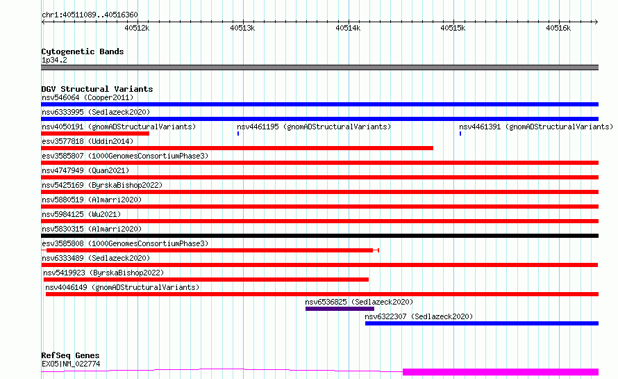Click the nsv546064 (Cooper2011) variant label
The width and height of the screenshot is (618, 379).
coord(87,97)
